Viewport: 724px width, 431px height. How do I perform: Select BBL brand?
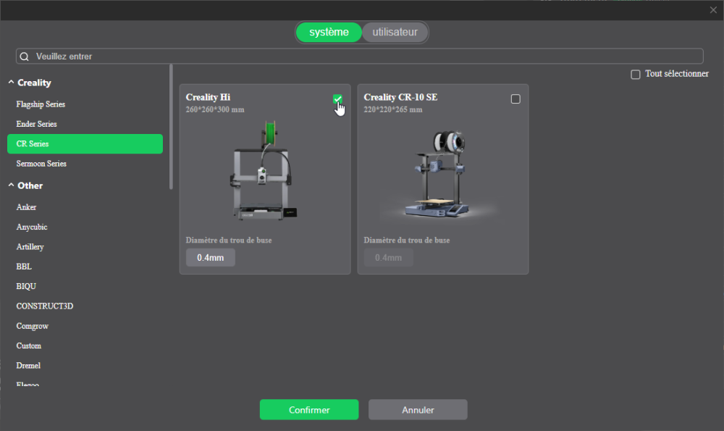click(85, 267)
